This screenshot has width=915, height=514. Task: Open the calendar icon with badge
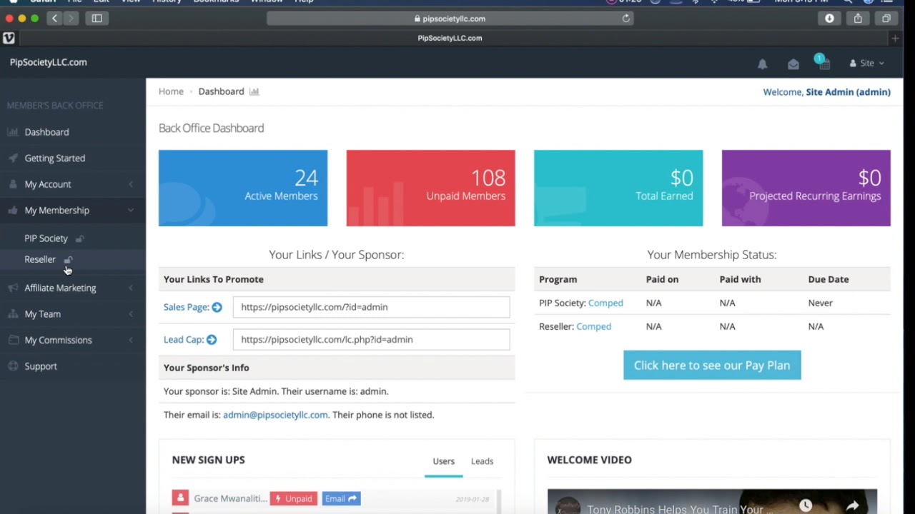pos(823,62)
